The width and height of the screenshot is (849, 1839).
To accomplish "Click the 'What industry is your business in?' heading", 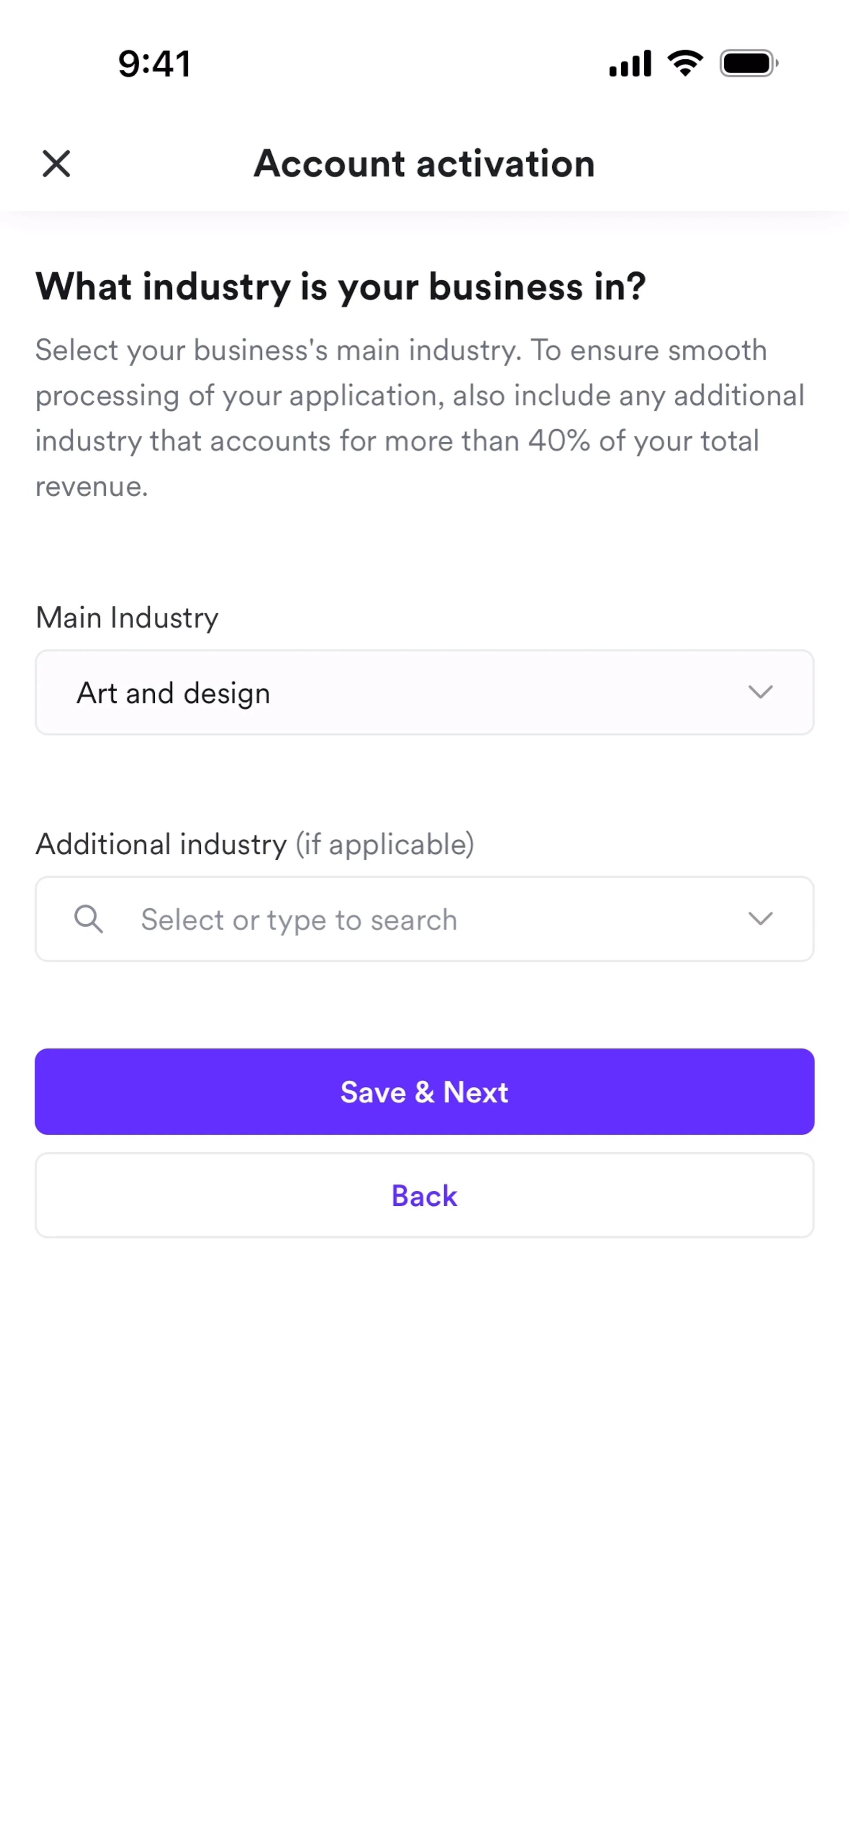I will pyautogui.click(x=340, y=287).
